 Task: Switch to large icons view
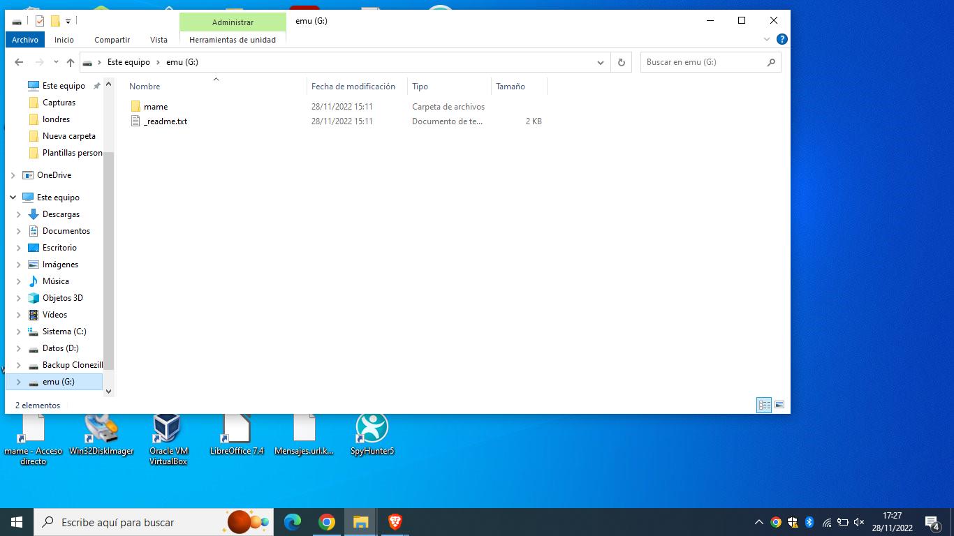click(x=779, y=405)
